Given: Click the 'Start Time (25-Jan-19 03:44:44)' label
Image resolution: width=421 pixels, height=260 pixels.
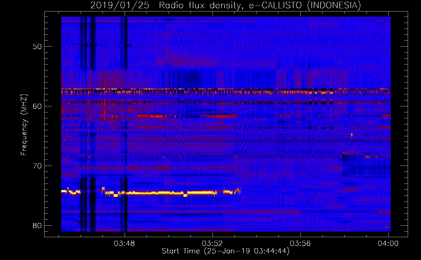Looking at the screenshot, I should click(x=226, y=251).
